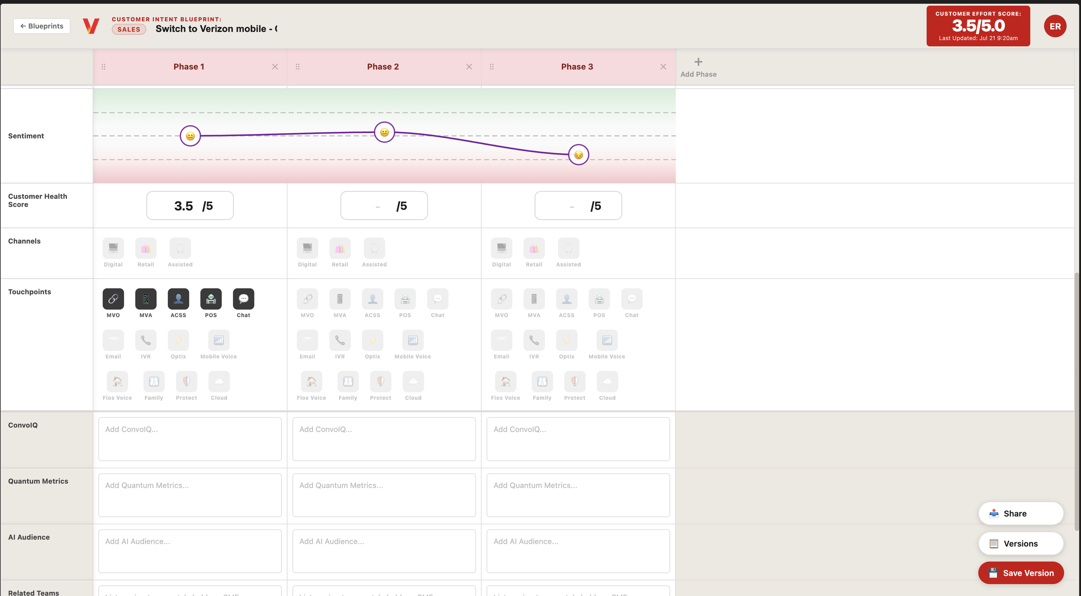The image size is (1081, 596).
Task: Select Mobile Voice icon in Phase 3
Action: (x=607, y=340)
